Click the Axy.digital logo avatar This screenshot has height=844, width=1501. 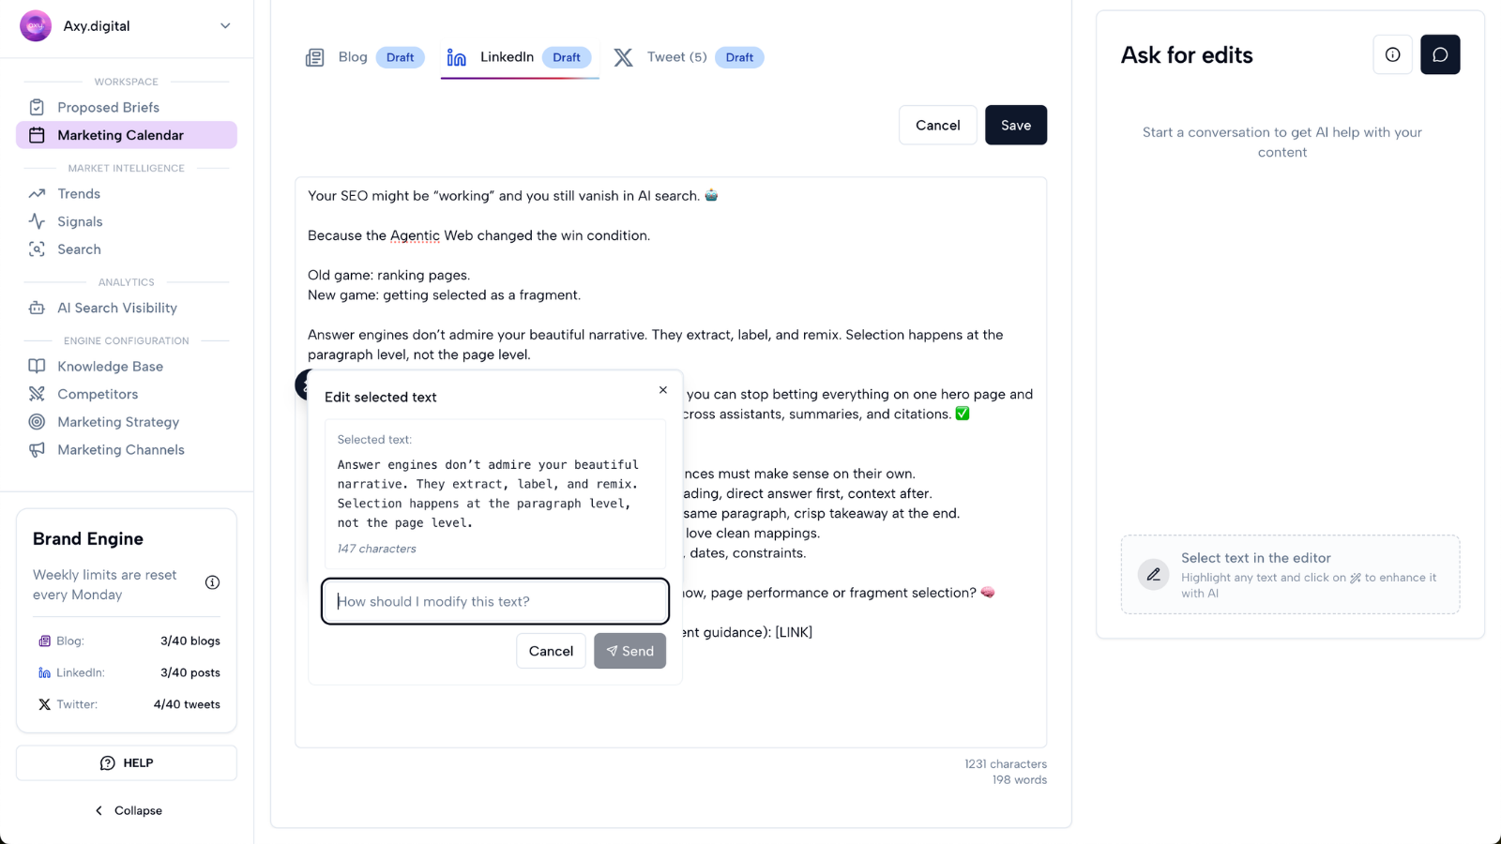(x=36, y=26)
